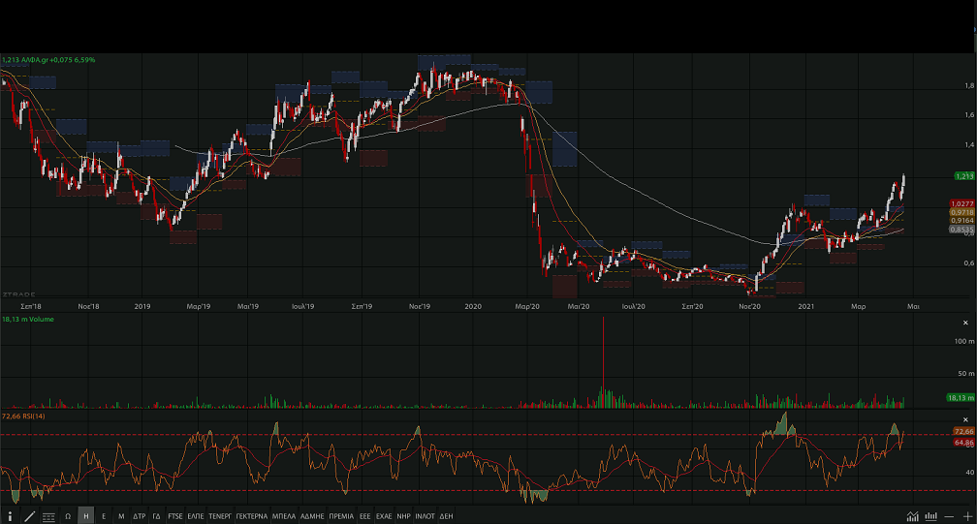Zoom in with the plus icon

(966, 516)
